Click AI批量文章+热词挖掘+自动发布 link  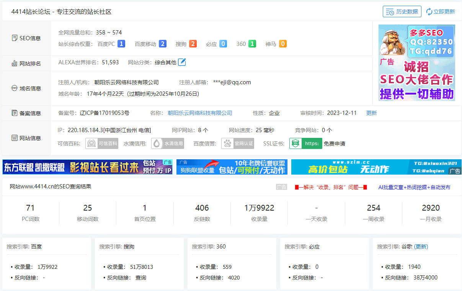[x=414, y=187]
